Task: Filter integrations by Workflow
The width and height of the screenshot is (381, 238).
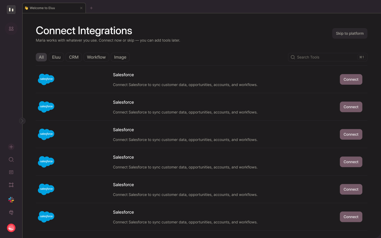Action: [x=96, y=57]
